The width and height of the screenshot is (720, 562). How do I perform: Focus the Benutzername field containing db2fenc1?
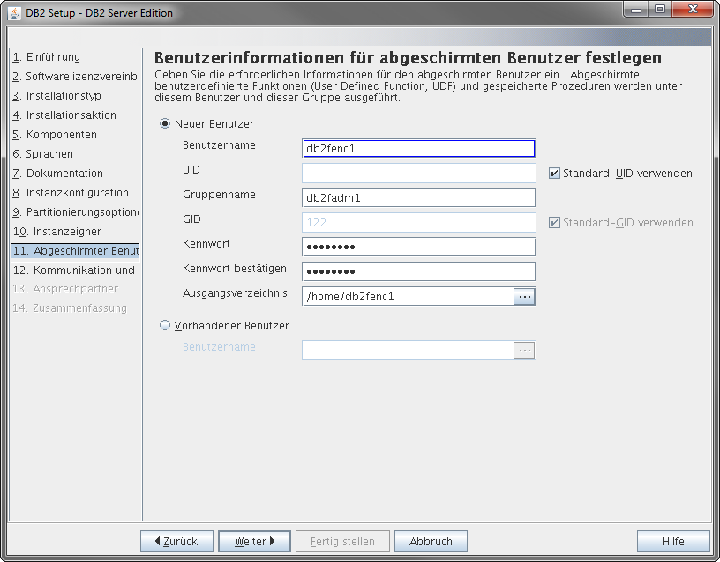pos(419,149)
